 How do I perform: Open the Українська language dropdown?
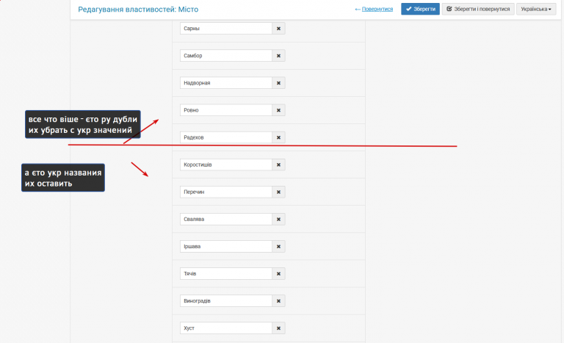(536, 9)
